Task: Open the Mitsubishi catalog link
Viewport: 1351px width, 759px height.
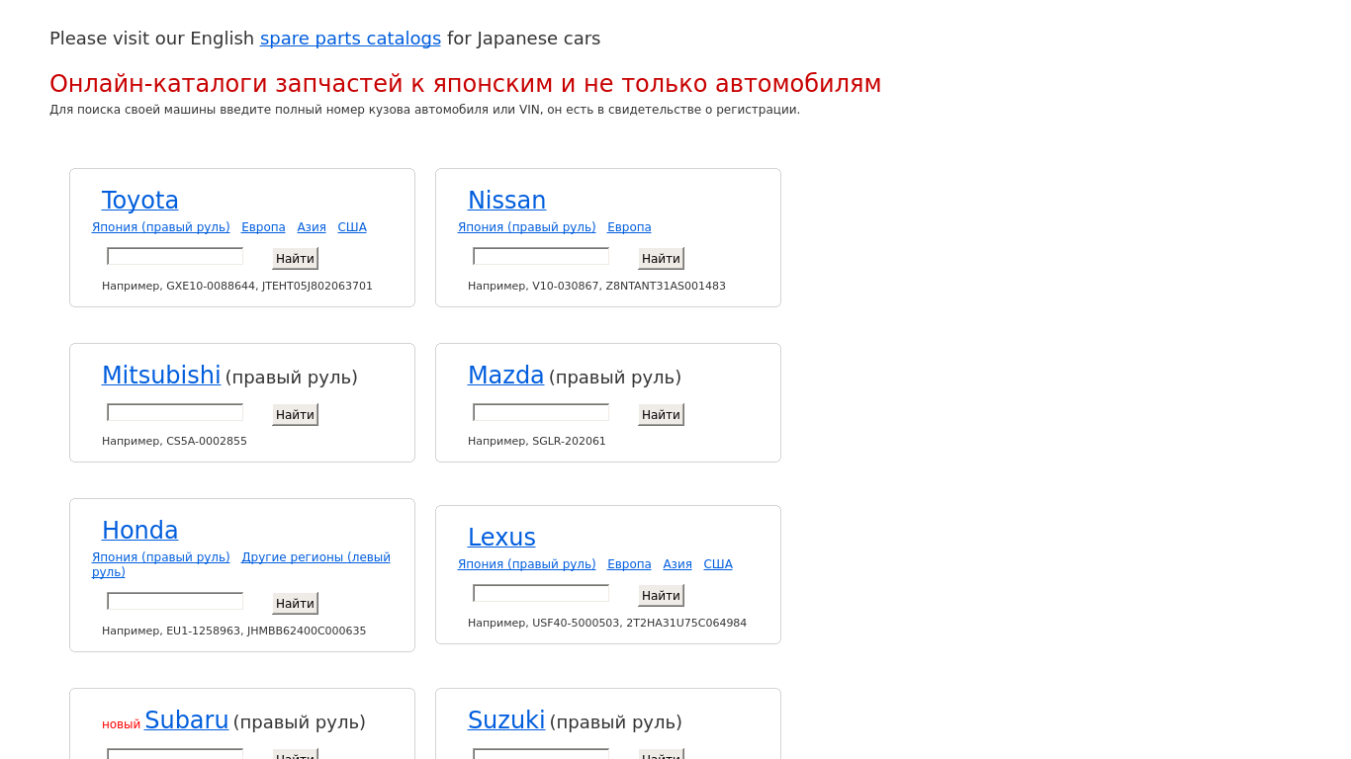Action: (x=161, y=376)
